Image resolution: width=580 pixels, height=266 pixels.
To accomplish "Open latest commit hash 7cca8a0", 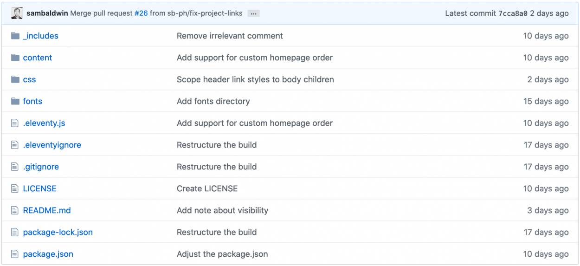I will [x=513, y=13].
